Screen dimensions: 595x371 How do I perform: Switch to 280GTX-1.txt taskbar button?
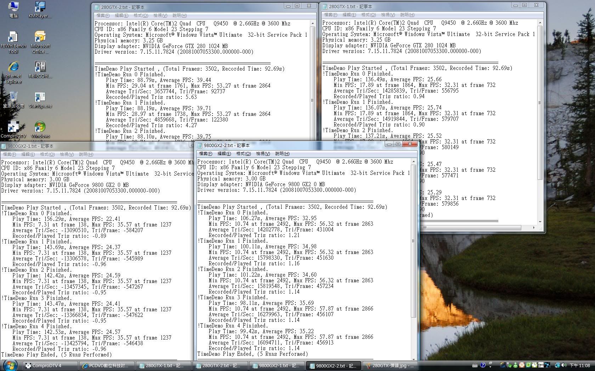(x=164, y=366)
